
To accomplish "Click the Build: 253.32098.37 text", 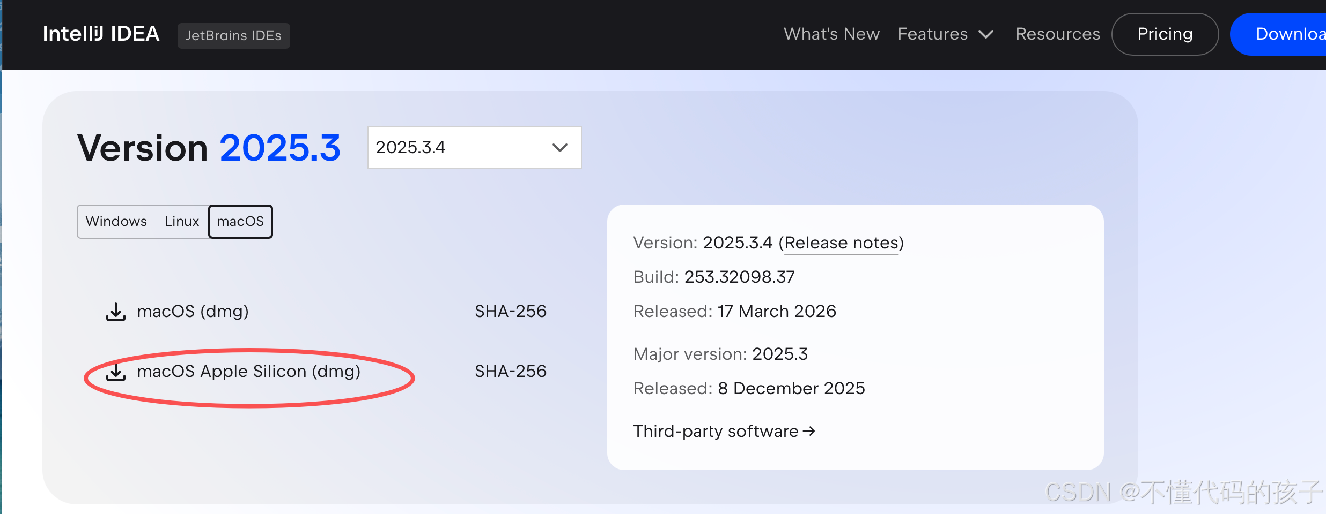I will click(x=714, y=277).
